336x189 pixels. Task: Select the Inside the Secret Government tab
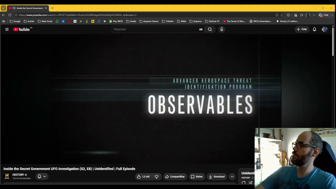click(x=28, y=8)
